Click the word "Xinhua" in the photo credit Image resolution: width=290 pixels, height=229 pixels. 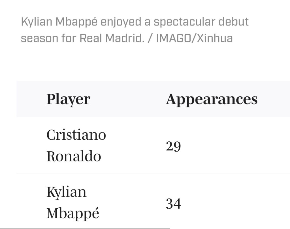coord(215,38)
